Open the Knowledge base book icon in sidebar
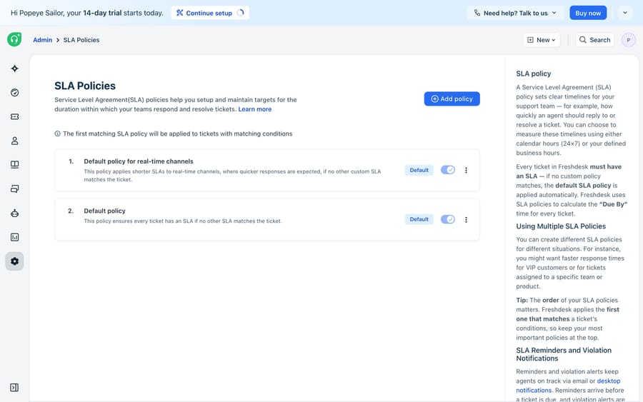Viewport: 643px width, 402px height. (x=15, y=165)
